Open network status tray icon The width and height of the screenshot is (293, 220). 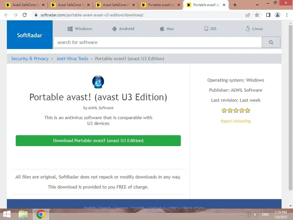[x=249, y=214]
